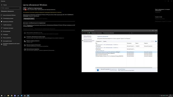Open Изменить период активности link
The height and width of the screenshot is (97, 173).
(x=33, y=41)
